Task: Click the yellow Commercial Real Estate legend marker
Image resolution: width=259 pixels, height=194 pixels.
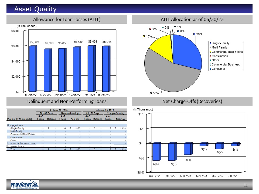Action: point(210,52)
